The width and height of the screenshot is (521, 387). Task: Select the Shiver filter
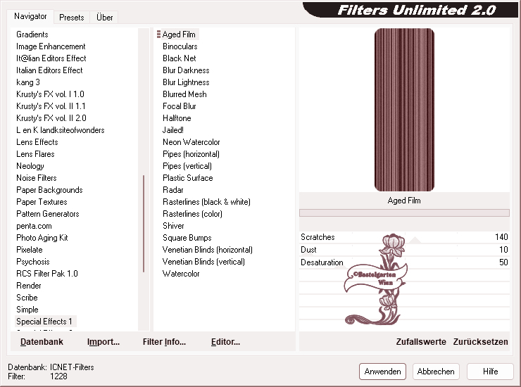click(173, 226)
